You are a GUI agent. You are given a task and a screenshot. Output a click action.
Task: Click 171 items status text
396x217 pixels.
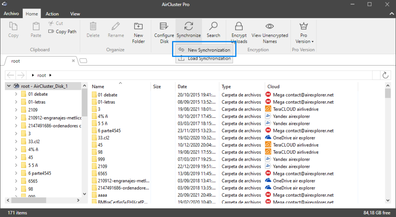(17, 213)
